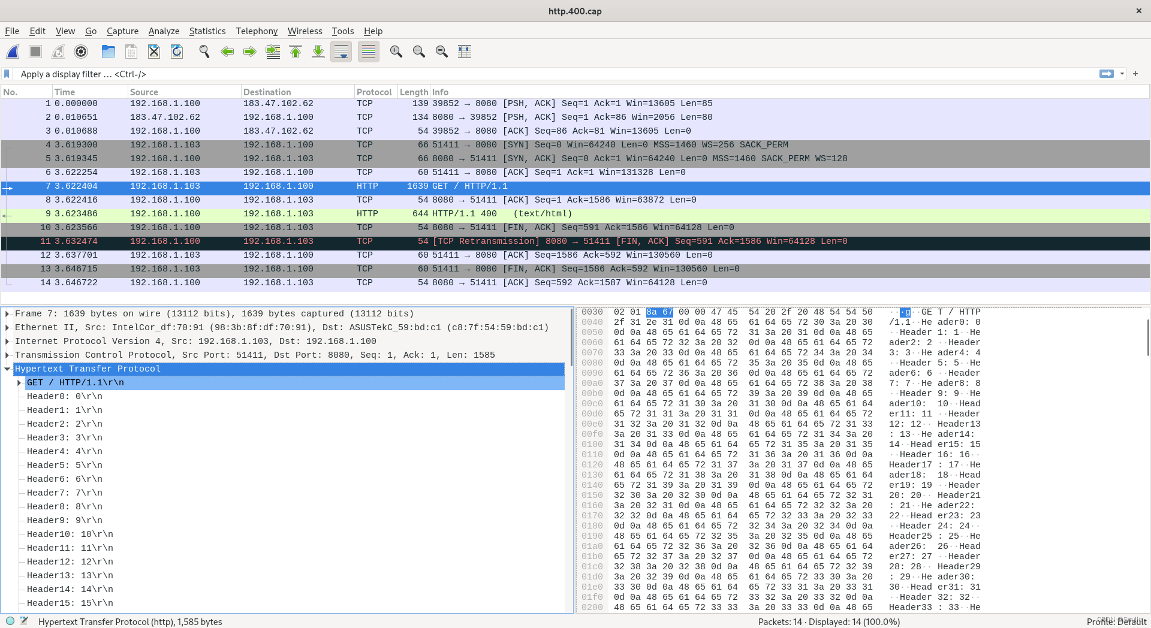The height and width of the screenshot is (628, 1151).
Task: Open the Capture menu
Action: pos(122,31)
